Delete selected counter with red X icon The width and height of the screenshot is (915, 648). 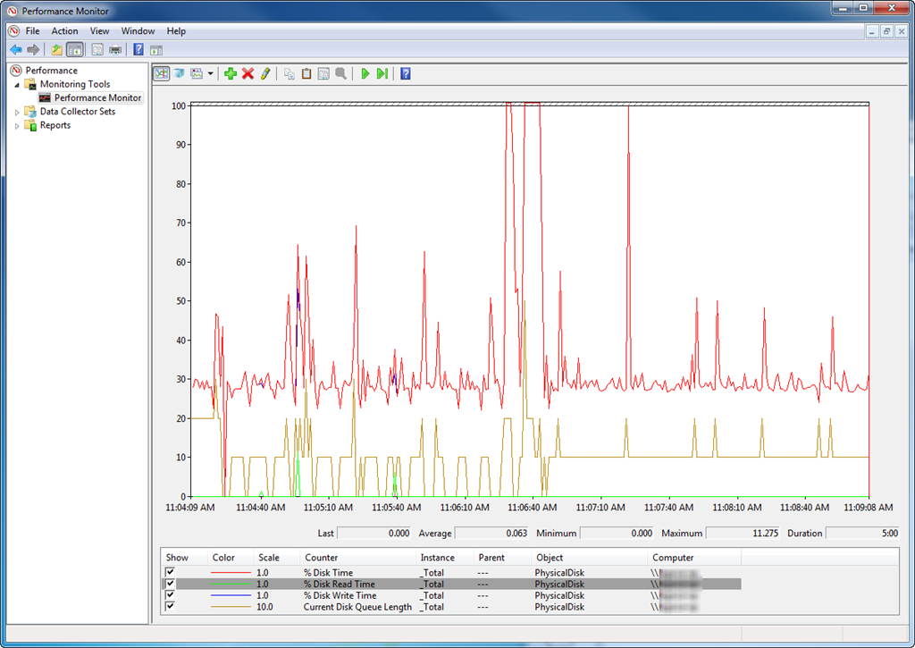point(248,73)
